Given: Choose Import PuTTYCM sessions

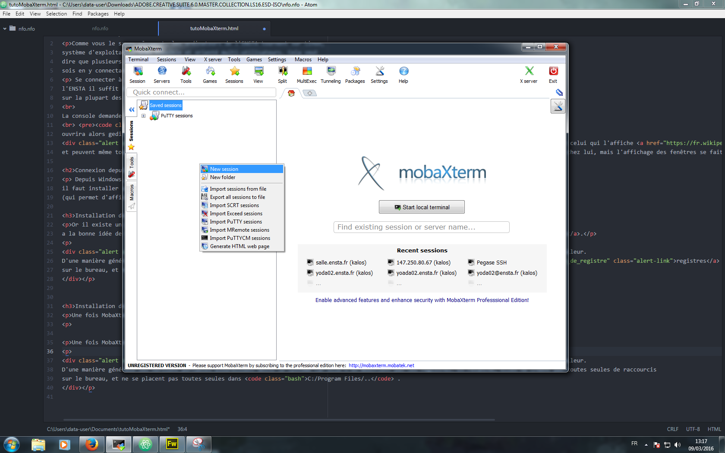Looking at the screenshot, I should point(242,238).
